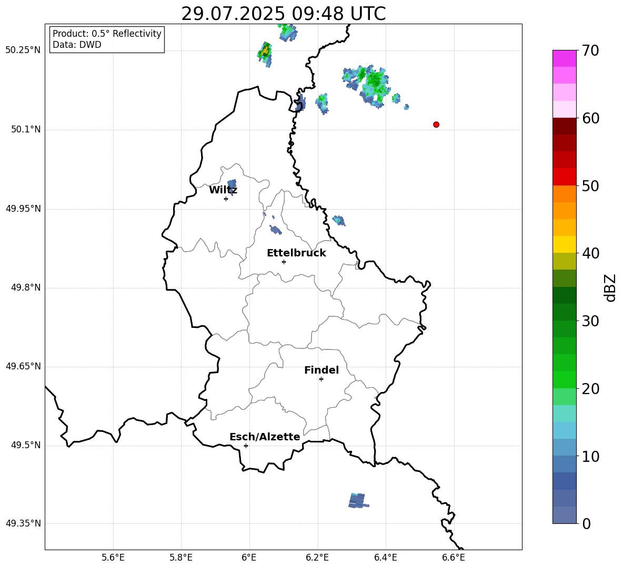Click the yellow-cored radar echo near the top
The width and height of the screenshot is (623, 568).
point(265,54)
